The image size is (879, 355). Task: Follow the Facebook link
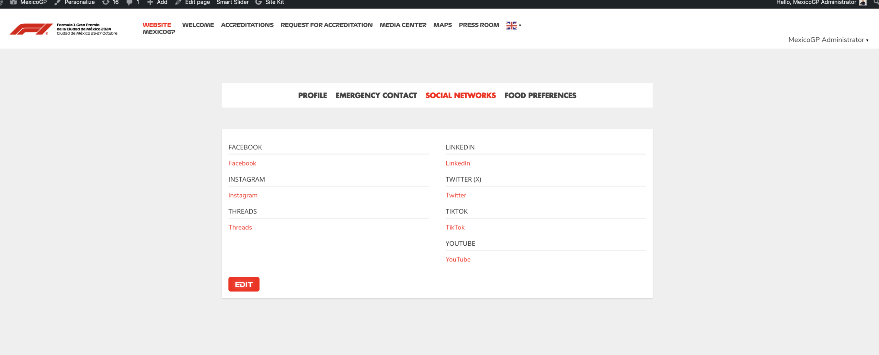(x=242, y=163)
